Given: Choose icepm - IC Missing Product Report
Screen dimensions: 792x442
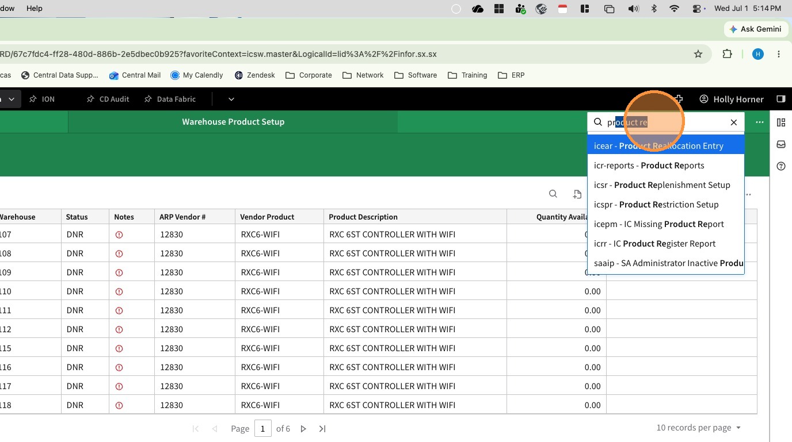Looking at the screenshot, I should (666, 224).
